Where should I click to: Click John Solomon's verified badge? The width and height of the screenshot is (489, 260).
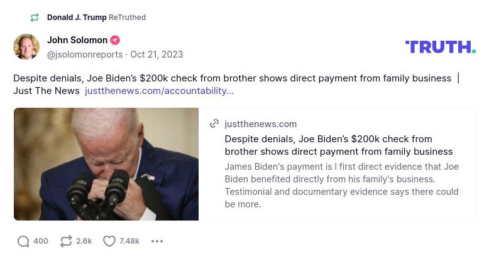pyautogui.click(x=115, y=40)
